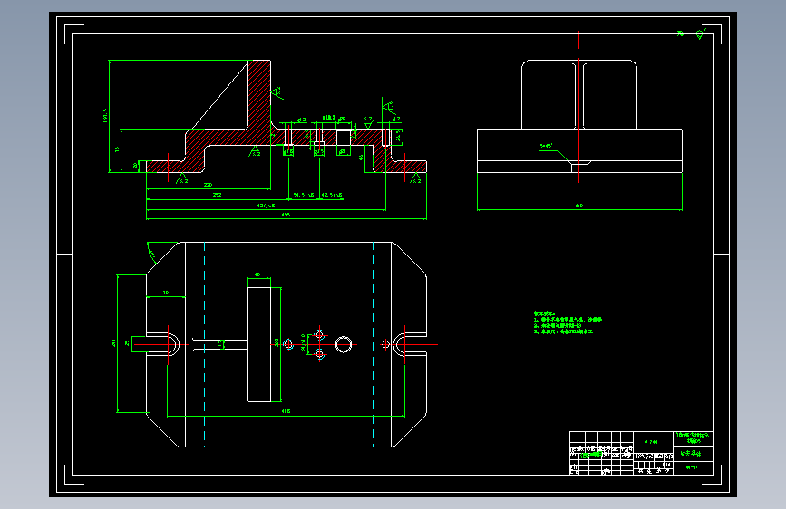Select the diagonal rib line in section view

click(219, 95)
